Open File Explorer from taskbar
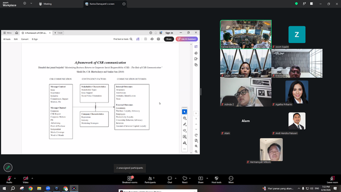This screenshot has width=341, height=192. point(39,188)
